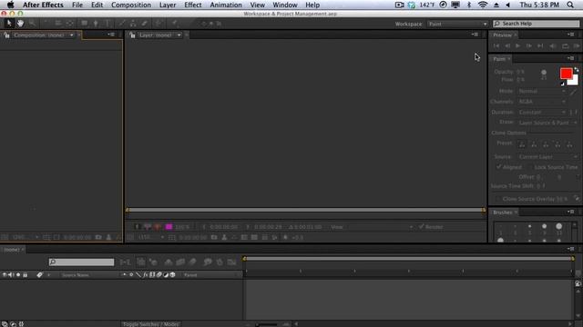Toggle the Clone Source Overlay checkbox

498,199
